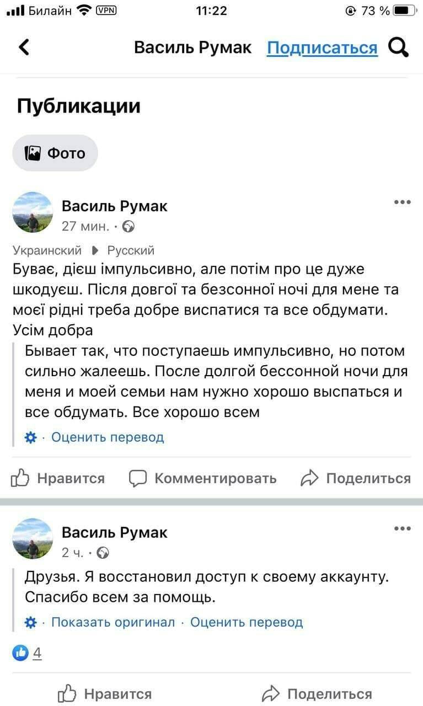Tap Оценить перевод on second post
Viewport: 423px width, 706px height.
pos(247,623)
